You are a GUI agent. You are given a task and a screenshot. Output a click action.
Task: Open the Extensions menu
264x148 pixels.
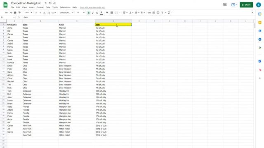pos(65,7)
